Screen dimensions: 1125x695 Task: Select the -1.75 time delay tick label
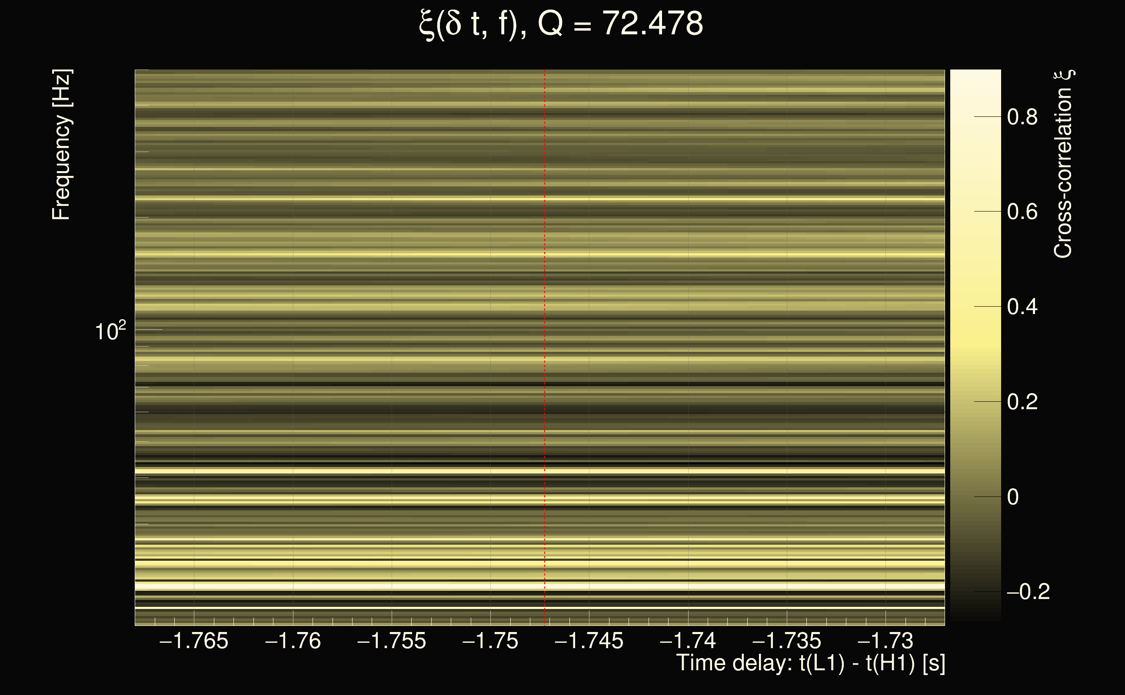point(490,641)
